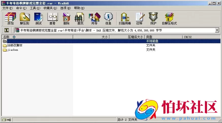Select the DB修改脚本 folder
This screenshot has height=123, width=222.
coord(15,45)
